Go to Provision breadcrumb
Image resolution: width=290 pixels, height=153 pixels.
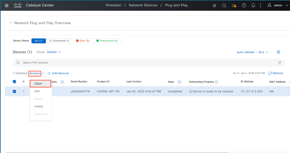(x=114, y=5)
